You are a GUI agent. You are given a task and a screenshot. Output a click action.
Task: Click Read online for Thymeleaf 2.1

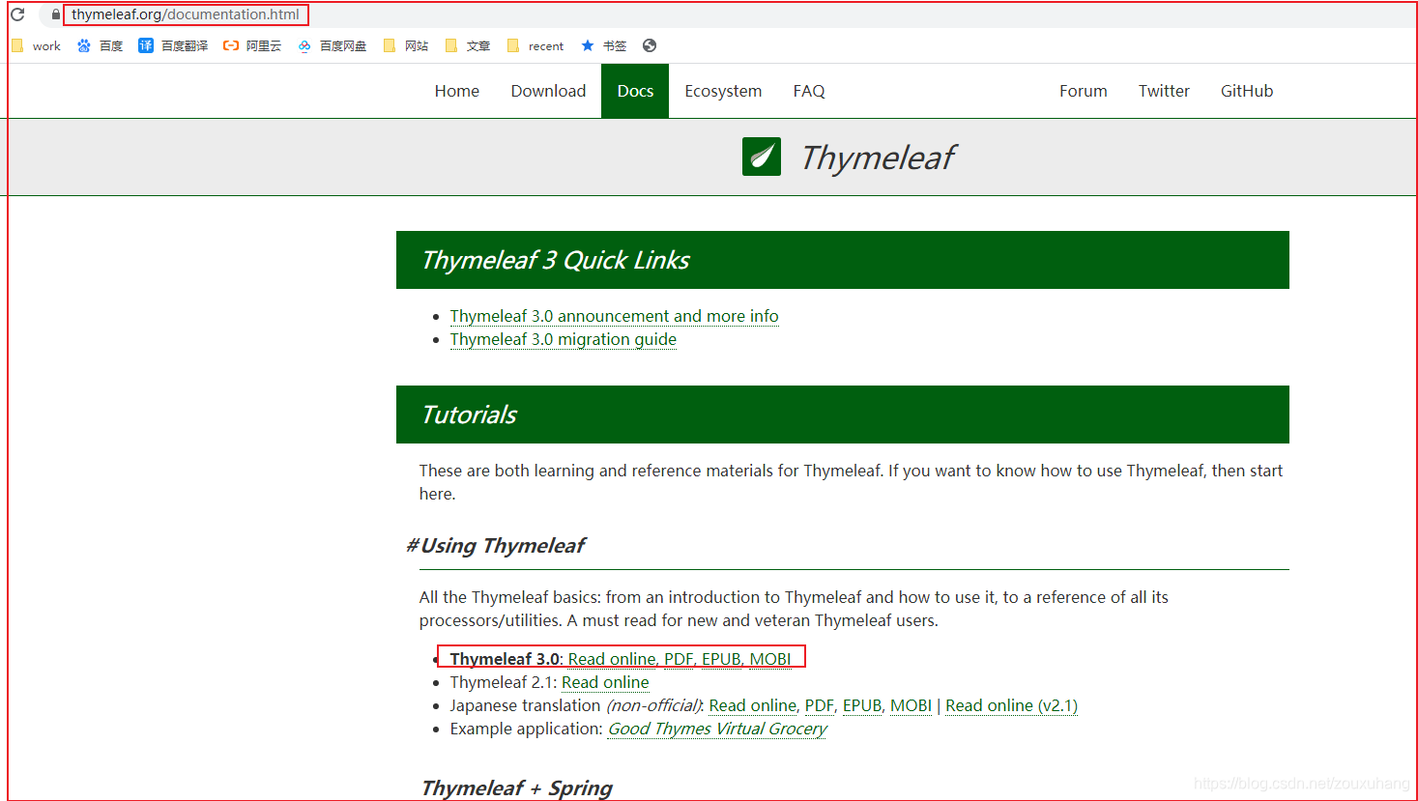[605, 682]
